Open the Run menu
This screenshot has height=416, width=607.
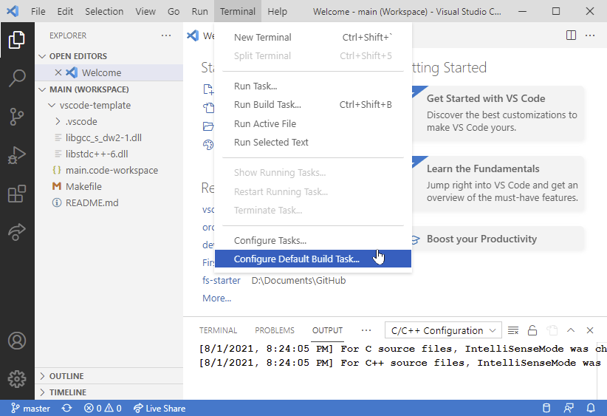point(200,11)
